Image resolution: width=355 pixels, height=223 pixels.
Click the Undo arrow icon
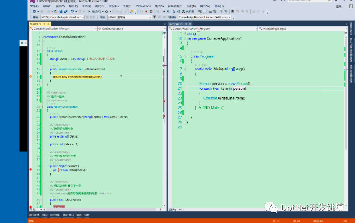pos(72,12)
